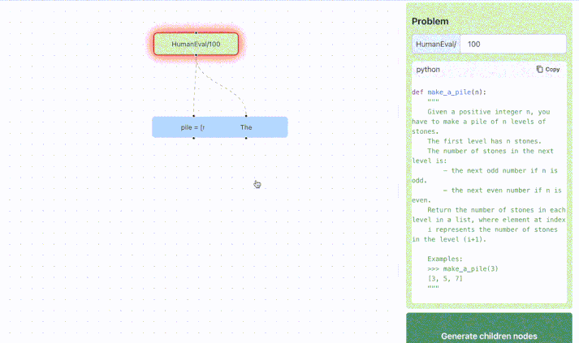Click the '[3, 5, 7]' output line

coord(445,278)
